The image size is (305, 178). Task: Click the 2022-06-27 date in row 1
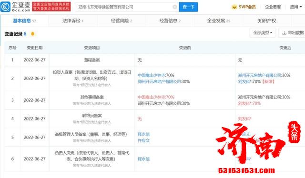[x=35, y=60]
